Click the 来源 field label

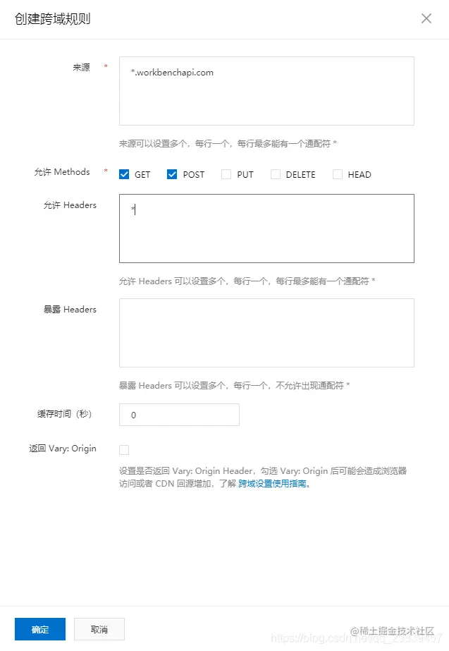click(x=81, y=67)
